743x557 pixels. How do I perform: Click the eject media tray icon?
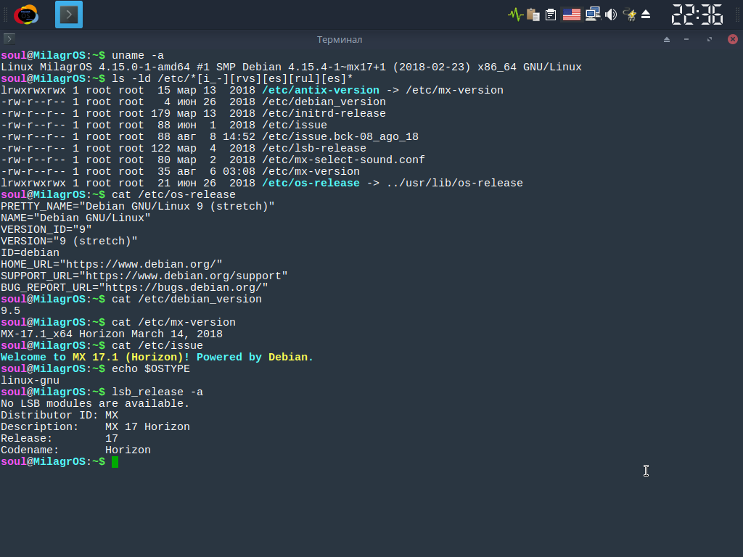(645, 15)
